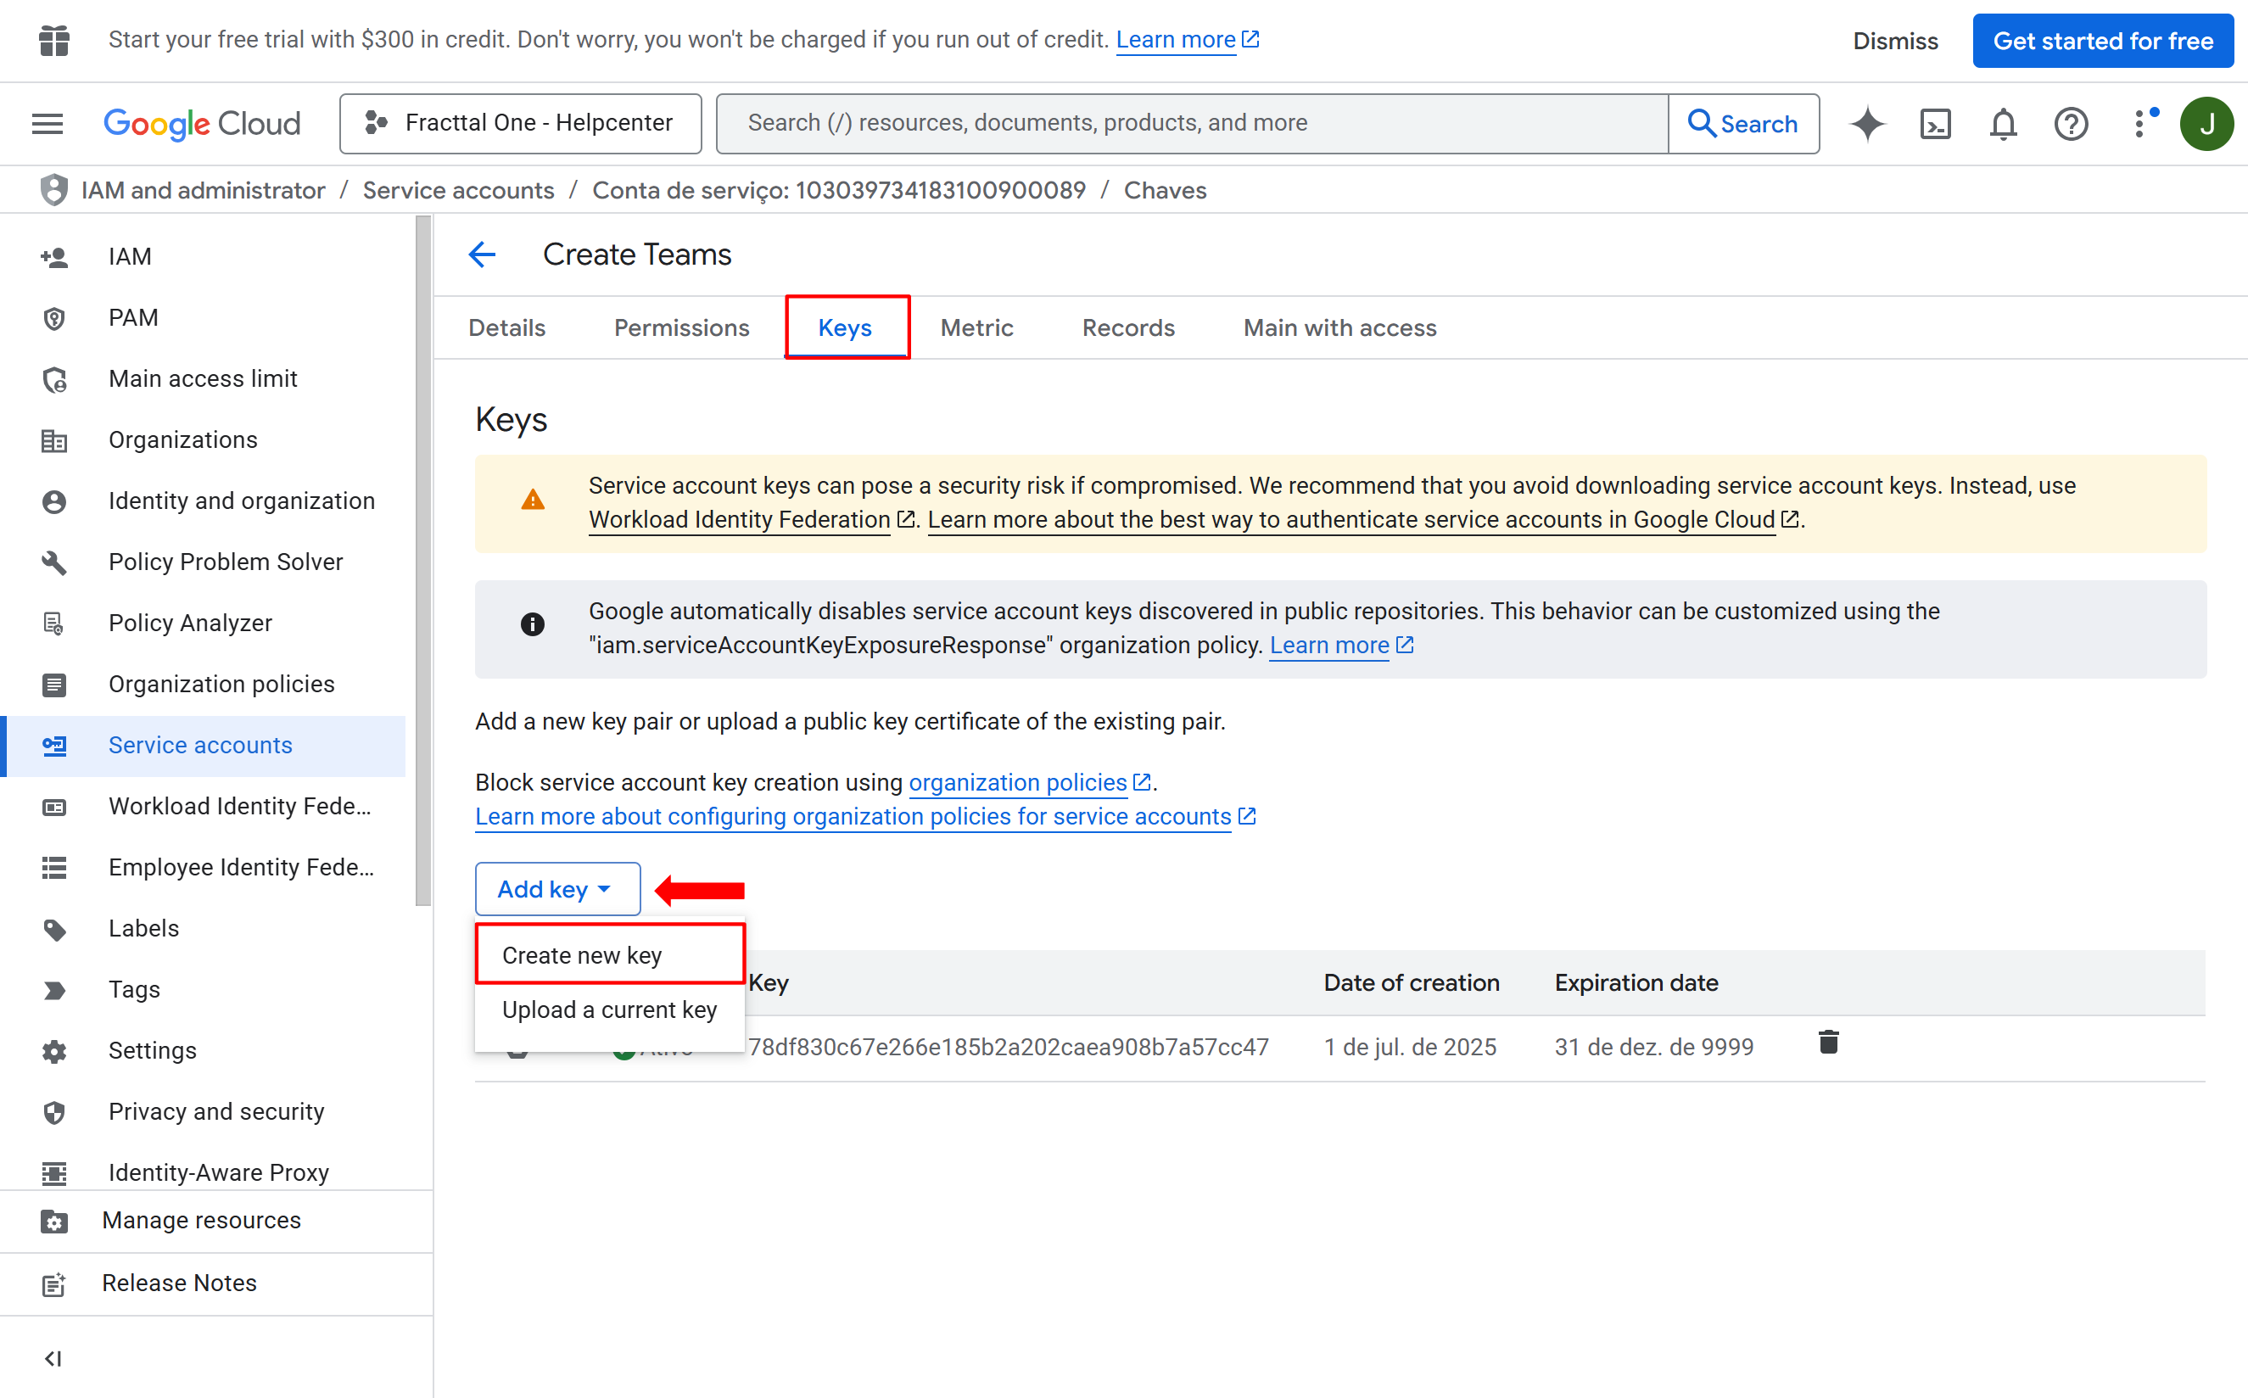Open the help menu

point(2071,123)
